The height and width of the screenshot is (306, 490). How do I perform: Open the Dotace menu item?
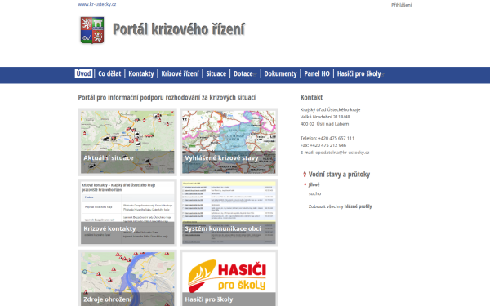243,73
